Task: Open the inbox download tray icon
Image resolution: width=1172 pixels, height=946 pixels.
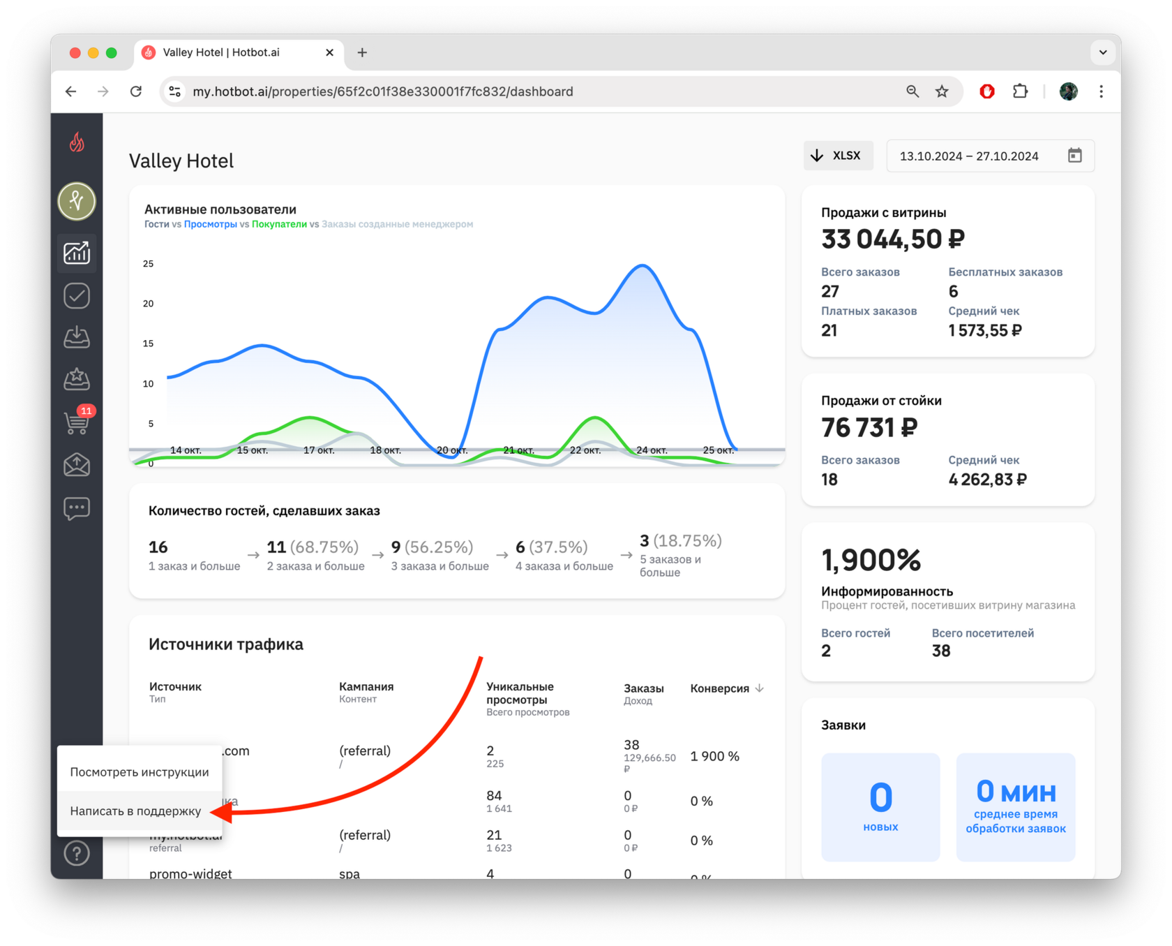Action: pyautogui.click(x=77, y=338)
